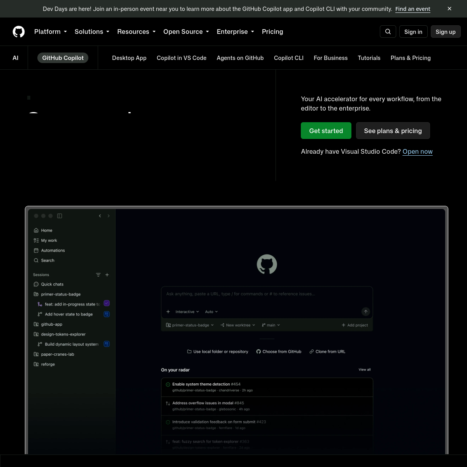Open the main branch dropdown
Screen dimensions: 467x467
pyautogui.click(x=271, y=325)
